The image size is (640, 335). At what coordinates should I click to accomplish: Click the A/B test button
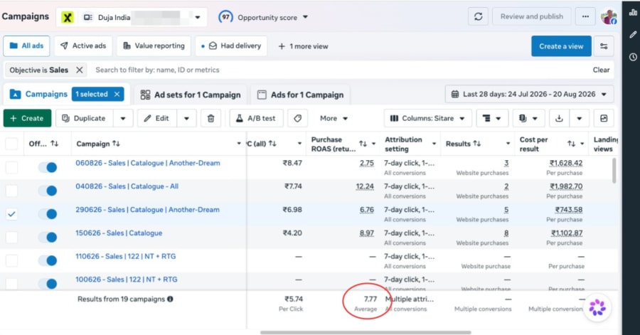click(256, 118)
